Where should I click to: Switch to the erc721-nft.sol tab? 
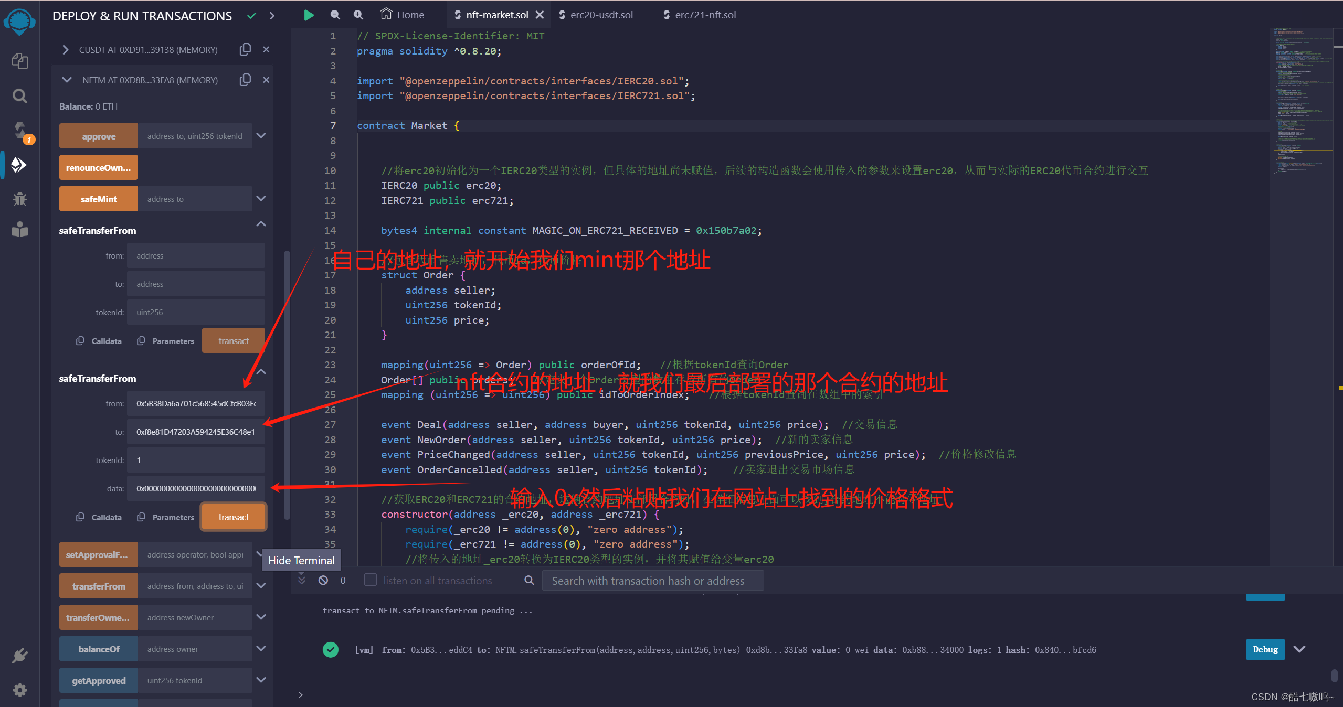(x=700, y=15)
